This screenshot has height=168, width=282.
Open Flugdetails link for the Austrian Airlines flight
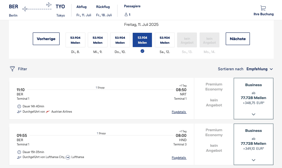[x=179, y=112]
